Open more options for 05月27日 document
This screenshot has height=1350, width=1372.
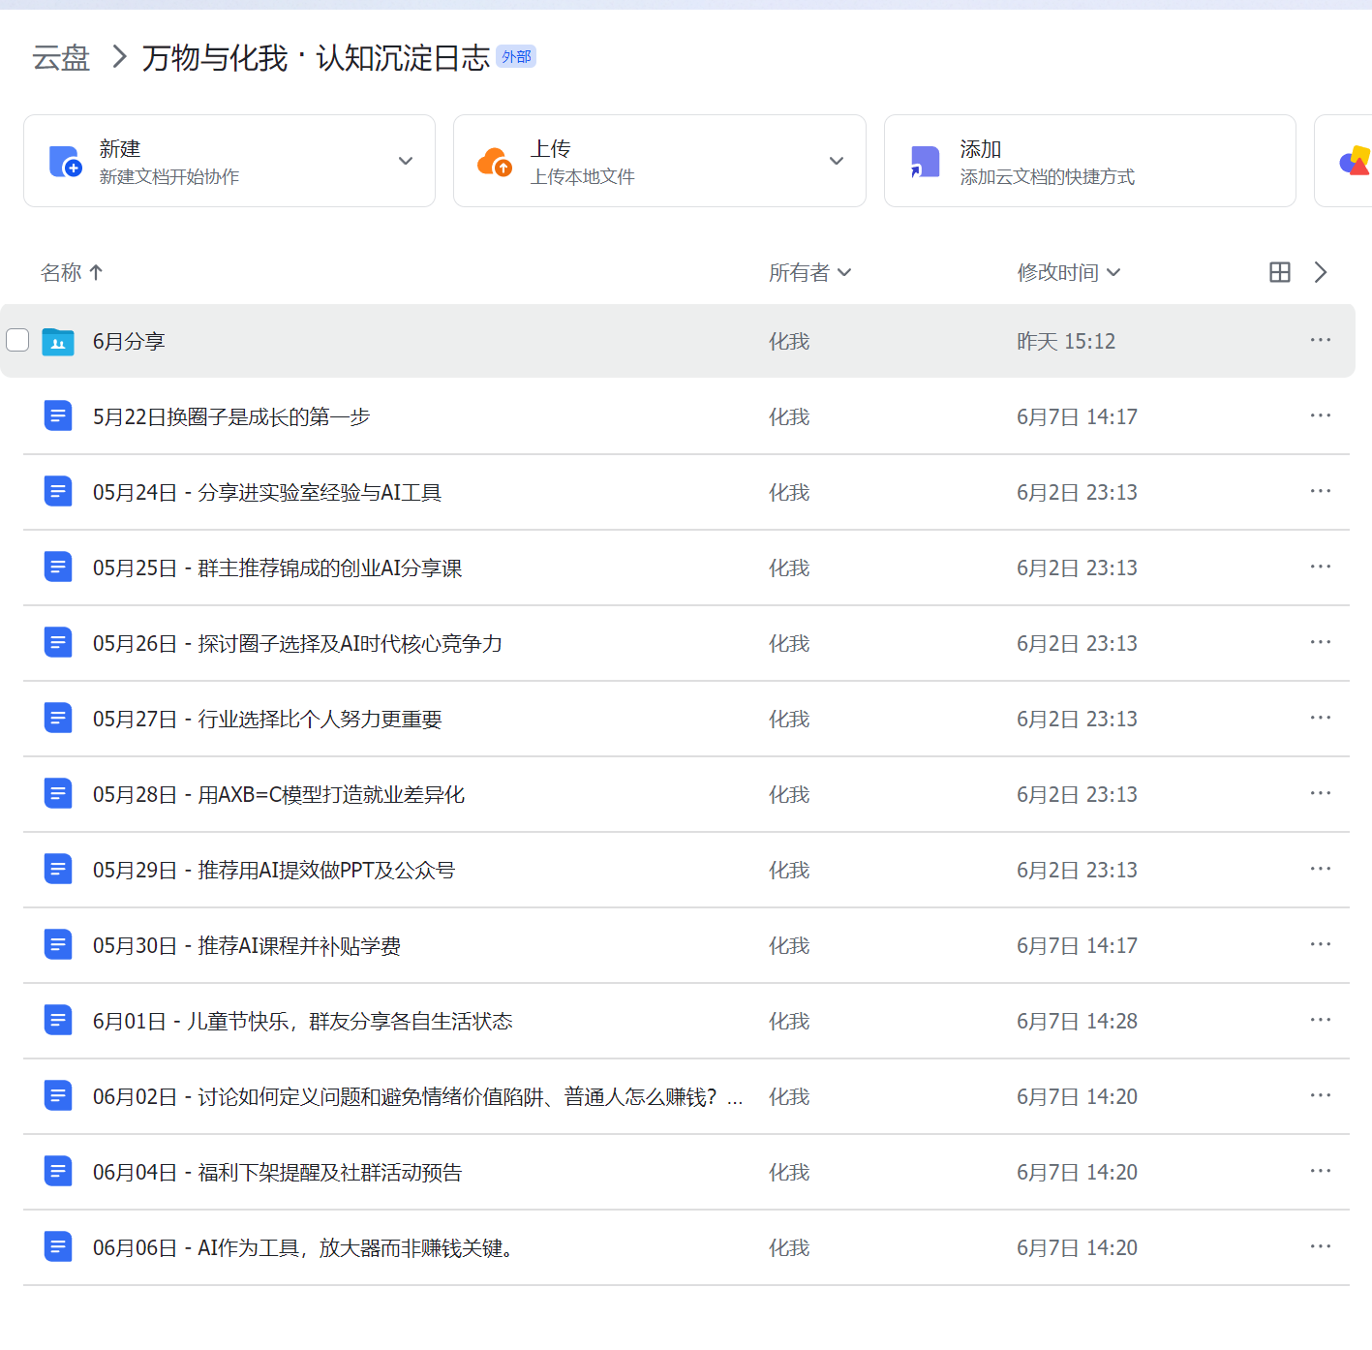[x=1321, y=718]
